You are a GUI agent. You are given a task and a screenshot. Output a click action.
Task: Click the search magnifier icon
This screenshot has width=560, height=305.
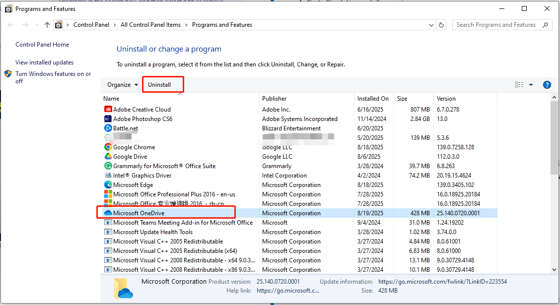(545, 25)
